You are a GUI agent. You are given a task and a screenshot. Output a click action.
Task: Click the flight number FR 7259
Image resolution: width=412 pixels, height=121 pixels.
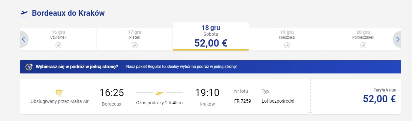(242, 101)
